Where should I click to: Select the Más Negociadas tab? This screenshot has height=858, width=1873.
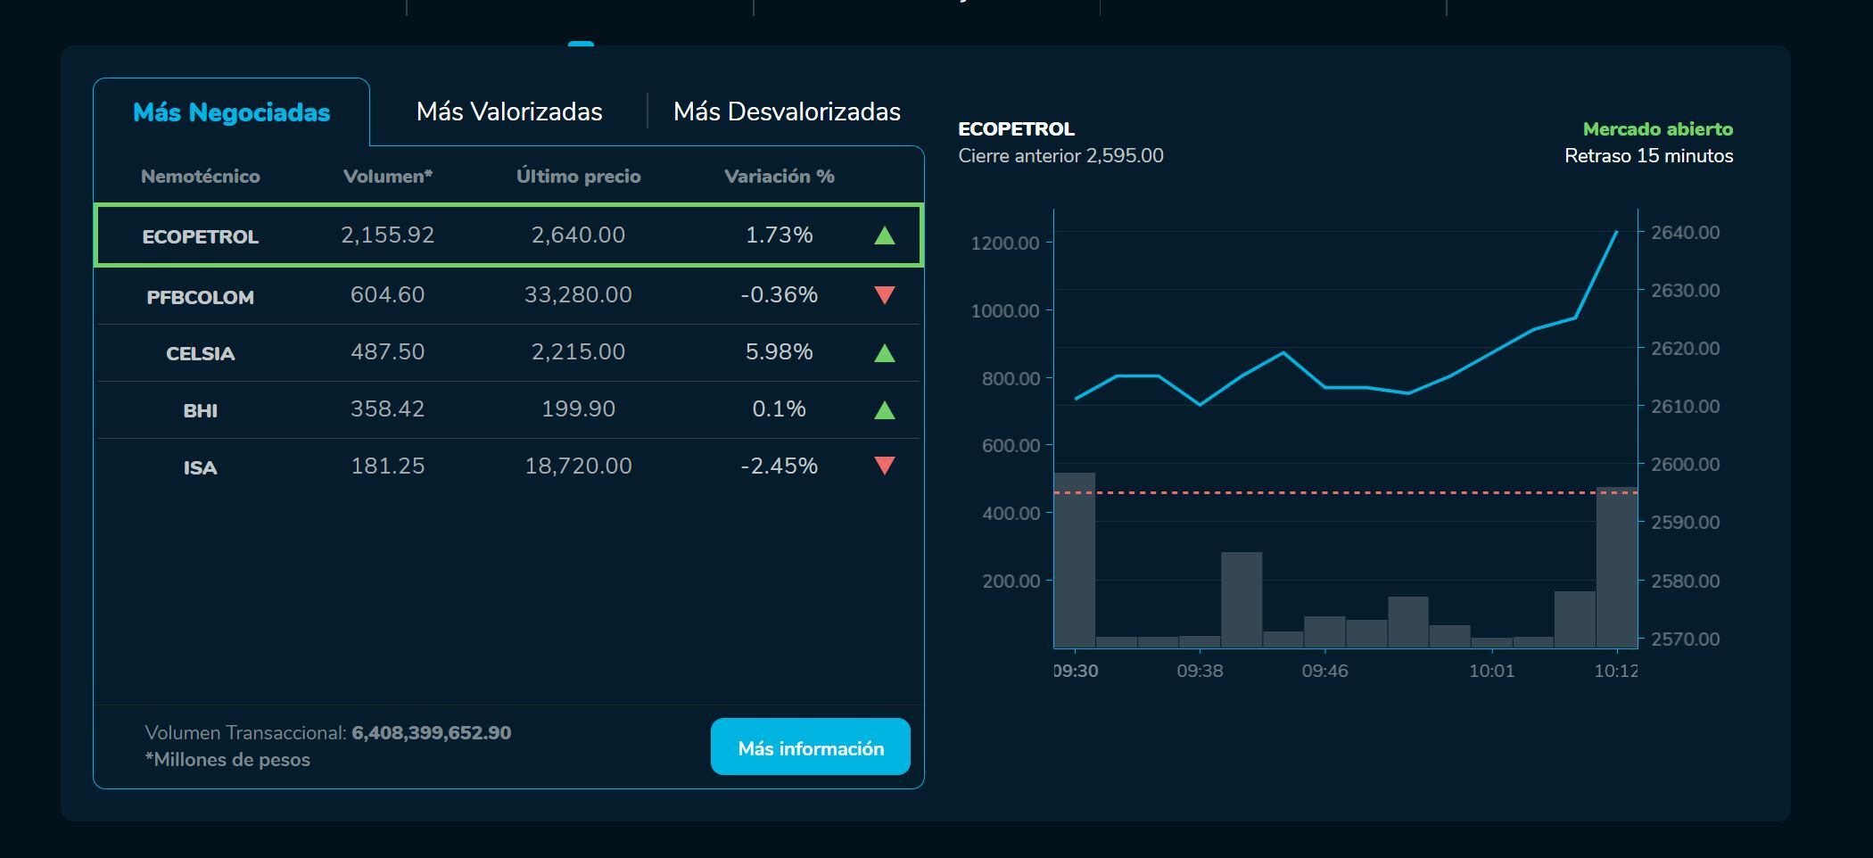coord(231,112)
